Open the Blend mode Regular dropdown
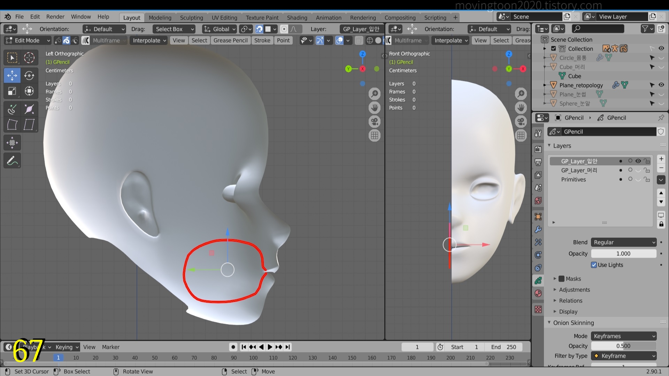 624,242
